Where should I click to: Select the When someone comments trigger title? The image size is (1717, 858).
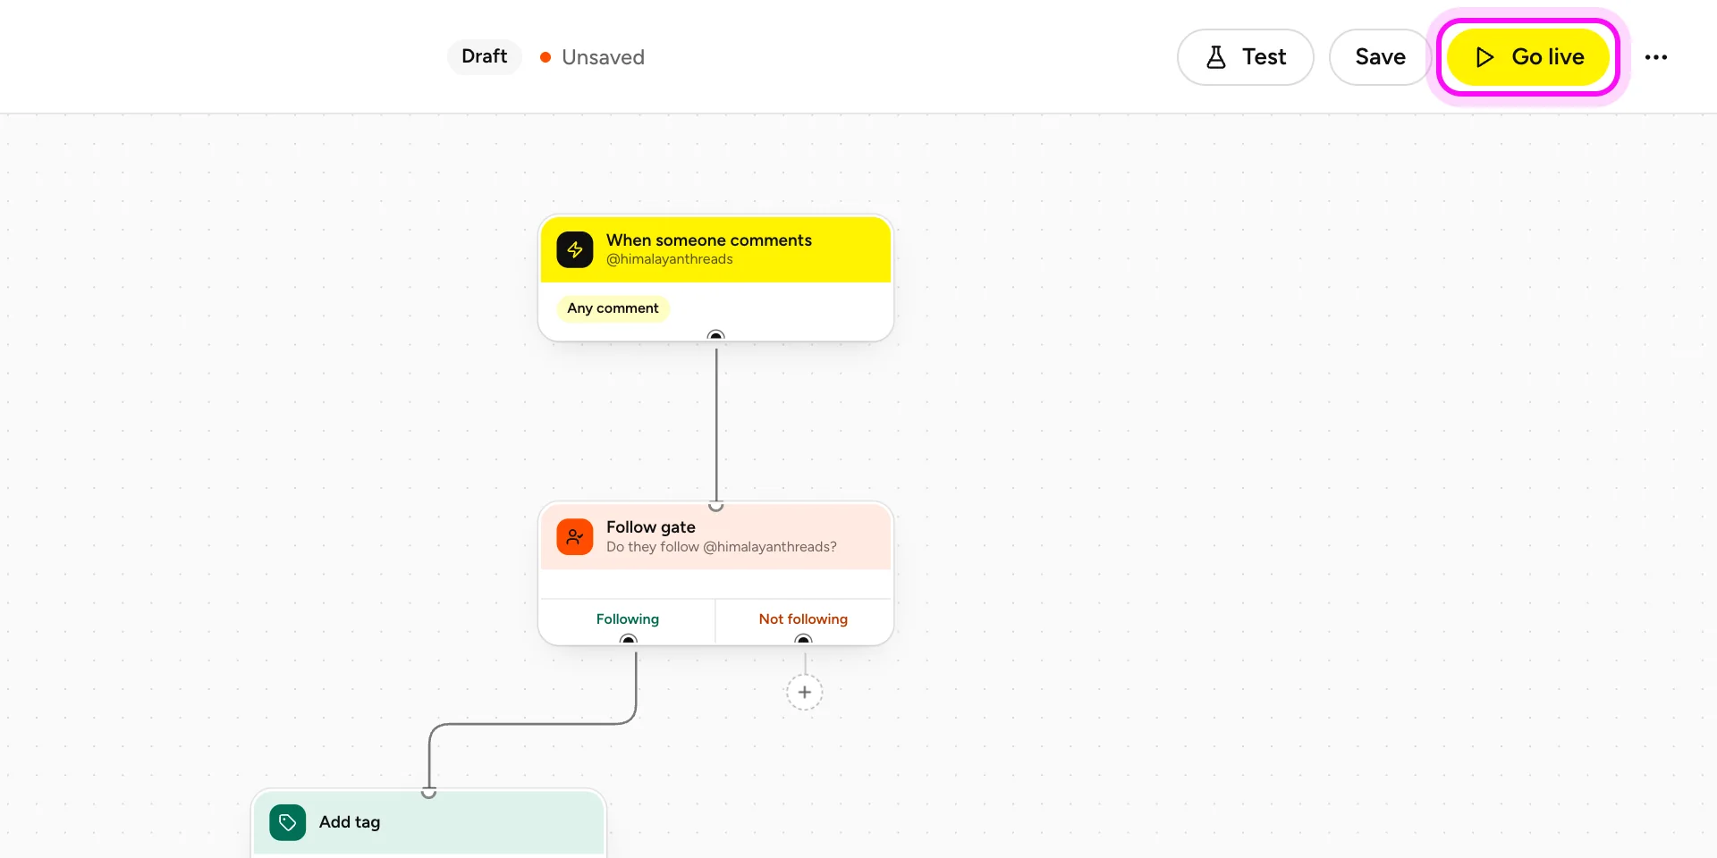tap(709, 240)
